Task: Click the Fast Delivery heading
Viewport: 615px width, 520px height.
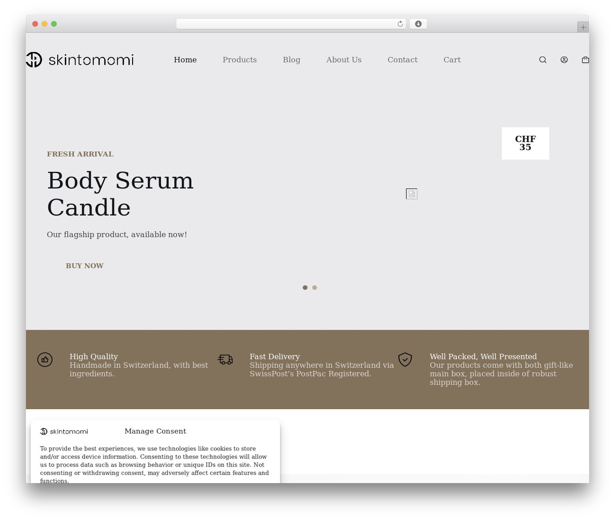Action: 275,356
